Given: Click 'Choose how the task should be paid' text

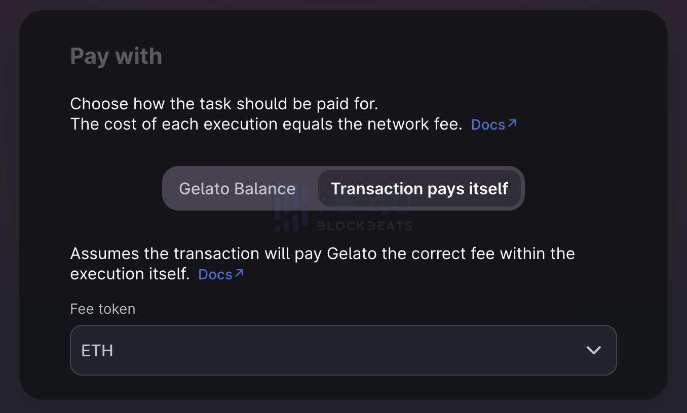Looking at the screenshot, I should point(224,104).
